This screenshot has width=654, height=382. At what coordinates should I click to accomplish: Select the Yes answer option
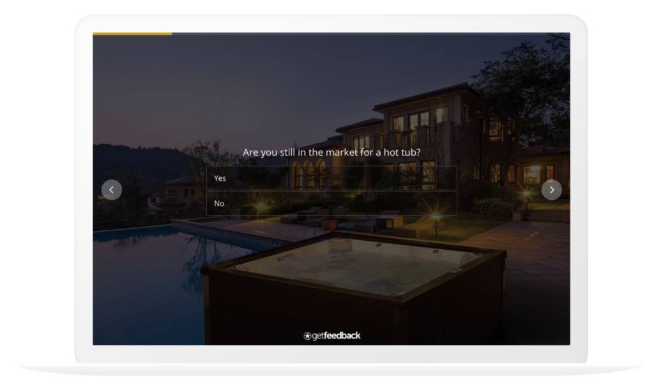coord(331,178)
